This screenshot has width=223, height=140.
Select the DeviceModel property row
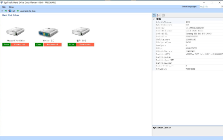[x=188, y=34]
